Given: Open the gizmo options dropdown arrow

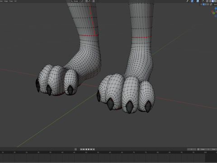Looking at the screenshot, I should click(x=194, y=1).
